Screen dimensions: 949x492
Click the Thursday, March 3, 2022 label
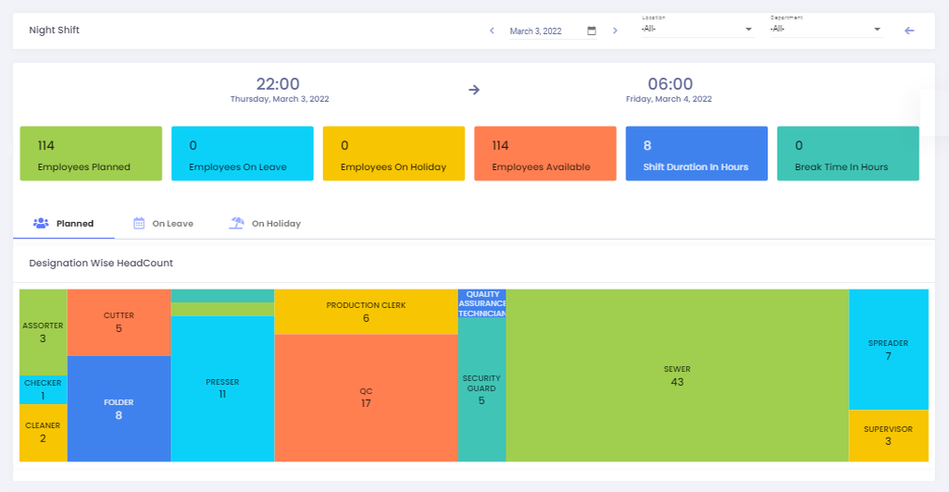(x=280, y=99)
